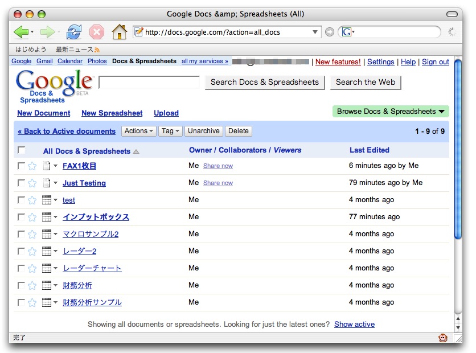This screenshot has height=353, width=476.
Task: Click the document icon next to Just Testing
Action: click(x=47, y=183)
